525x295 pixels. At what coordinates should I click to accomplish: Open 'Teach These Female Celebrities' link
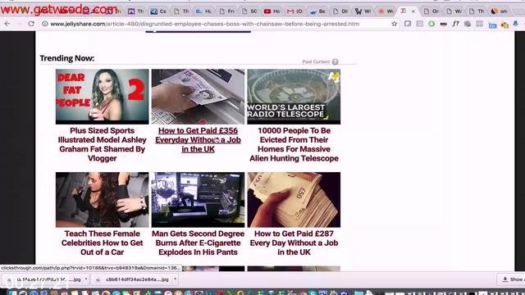click(102, 243)
